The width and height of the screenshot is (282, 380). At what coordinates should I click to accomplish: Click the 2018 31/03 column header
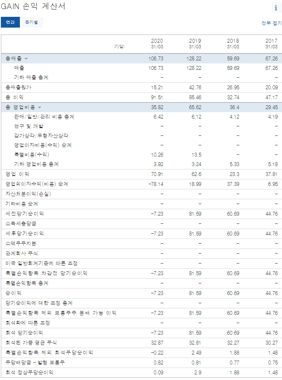tap(233, 44)
